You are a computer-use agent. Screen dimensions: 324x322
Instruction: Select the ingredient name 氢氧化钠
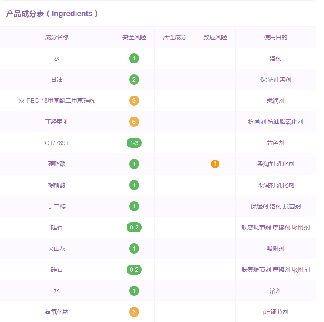pyautogui.click(x=57, y=312)
